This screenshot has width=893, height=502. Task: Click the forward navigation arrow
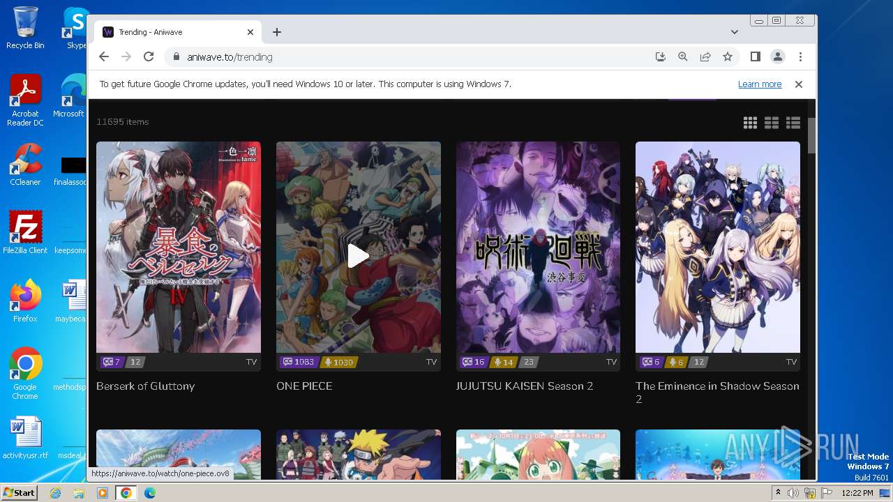pos(126,57)
